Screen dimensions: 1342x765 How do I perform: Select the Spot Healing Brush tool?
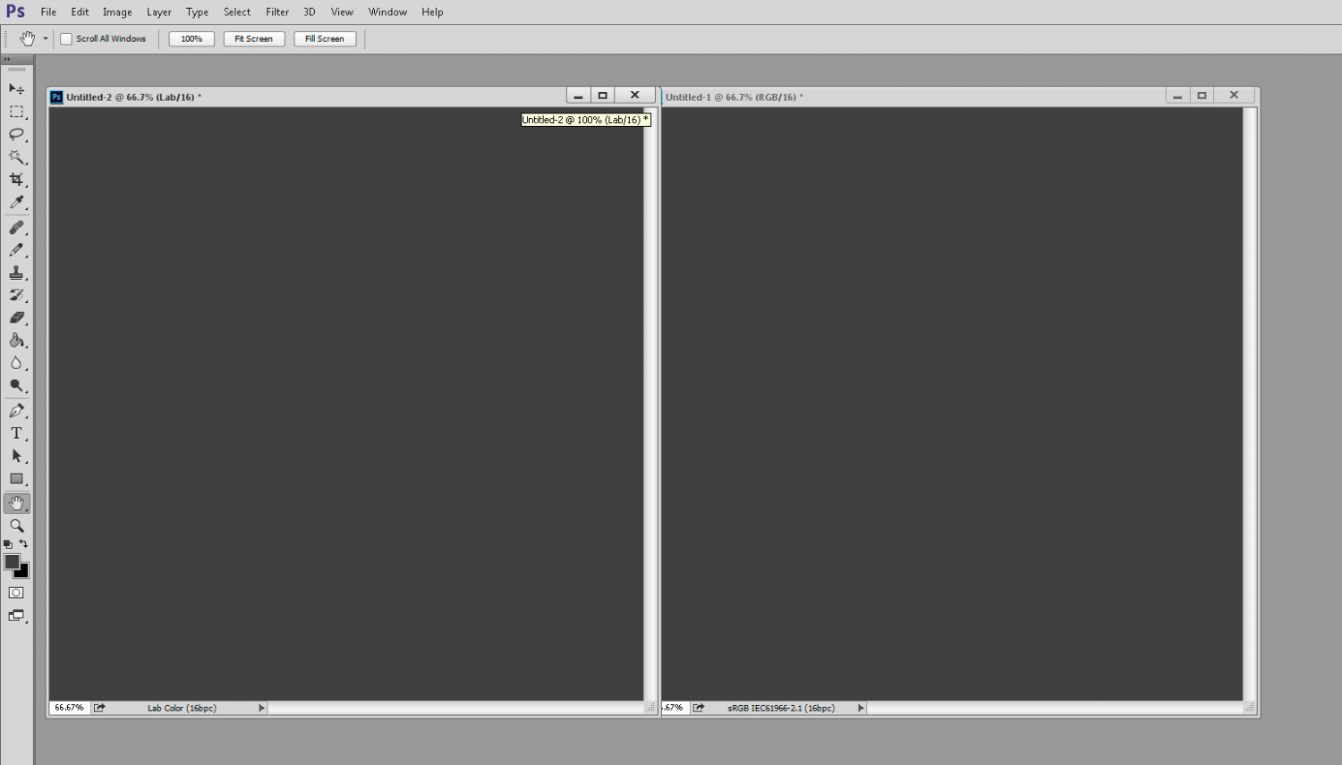16,228
